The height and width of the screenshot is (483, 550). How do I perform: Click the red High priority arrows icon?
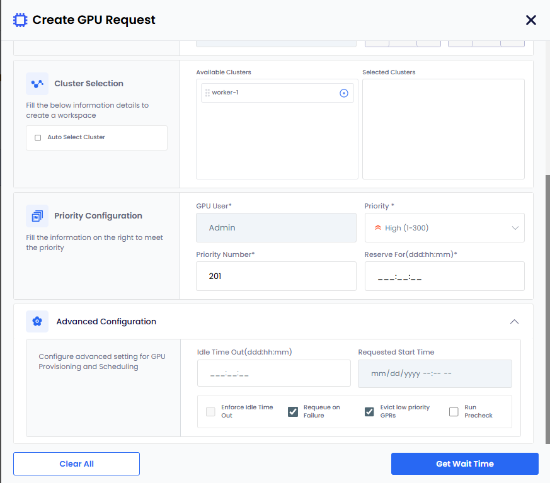(378, 228)
